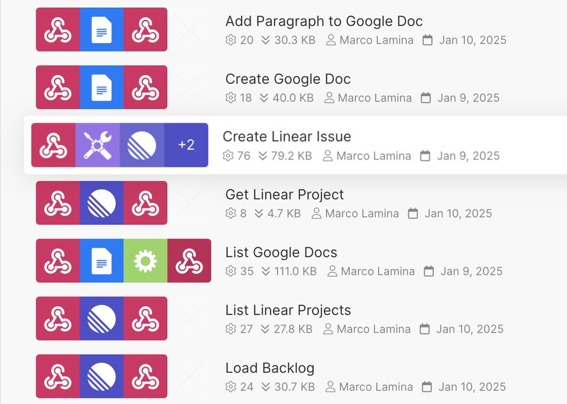
Task: Click the Tools wrench icon in Create Linear Issue
Action: pyautogui.click(x=98, y=145)
